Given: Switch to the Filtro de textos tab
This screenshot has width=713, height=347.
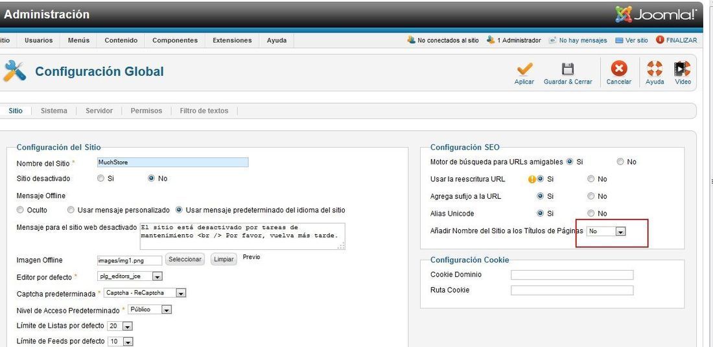Looking at the screenshot, I should 204,111.
